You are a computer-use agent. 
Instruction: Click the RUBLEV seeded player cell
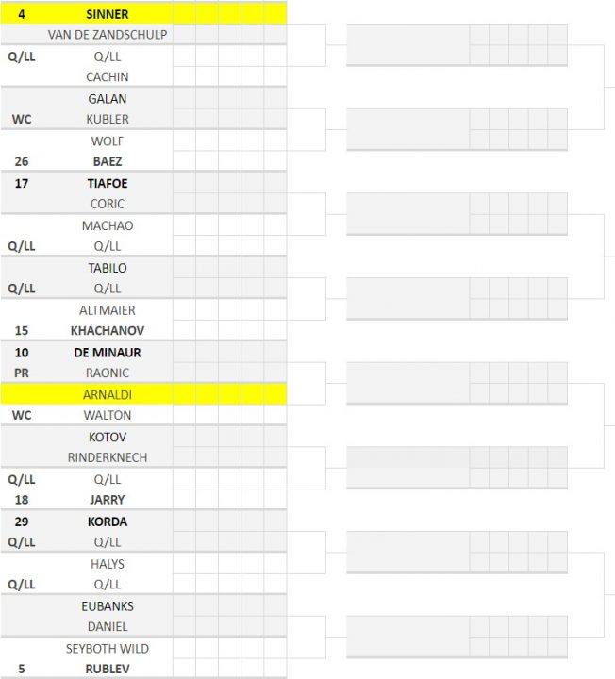(x=107, y=669)
